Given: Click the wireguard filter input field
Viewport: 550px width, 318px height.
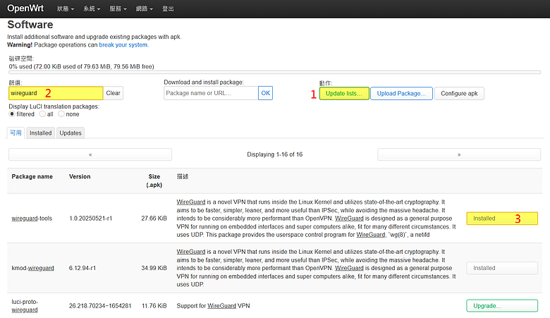Looking at the screenshot, I should (x=56, y=93).
